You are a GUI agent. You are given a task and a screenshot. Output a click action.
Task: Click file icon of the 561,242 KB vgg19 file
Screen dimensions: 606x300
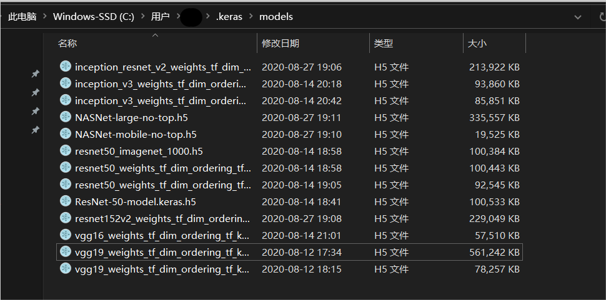pyautogui.click(x=66, y=252)
